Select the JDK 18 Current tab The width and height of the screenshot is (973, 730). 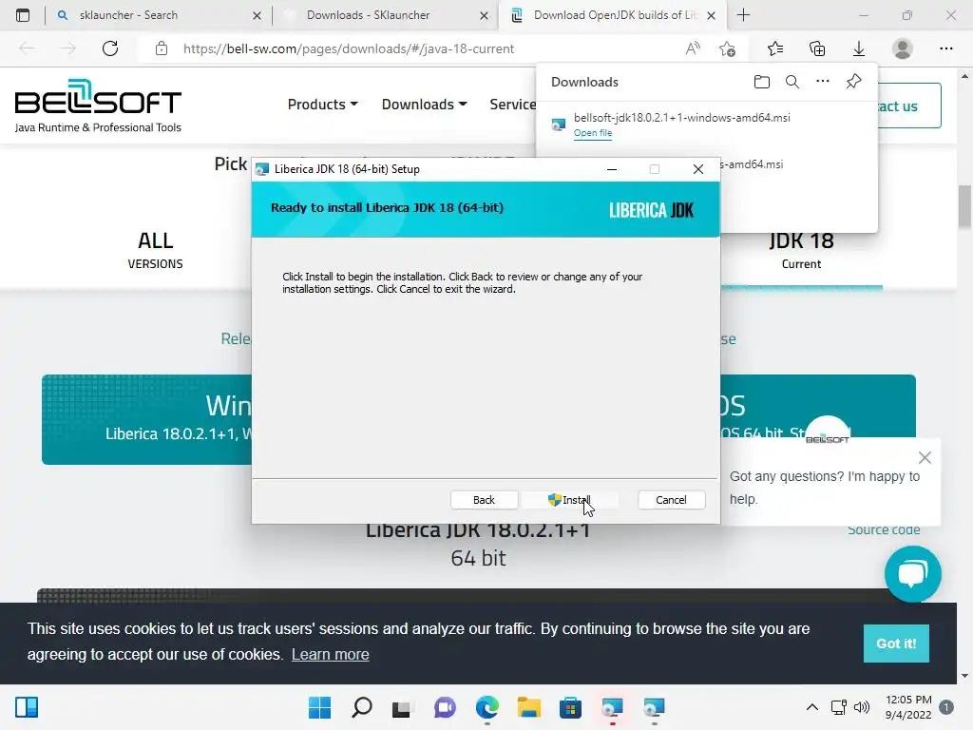pyautogui.click(x=801, y=250)
